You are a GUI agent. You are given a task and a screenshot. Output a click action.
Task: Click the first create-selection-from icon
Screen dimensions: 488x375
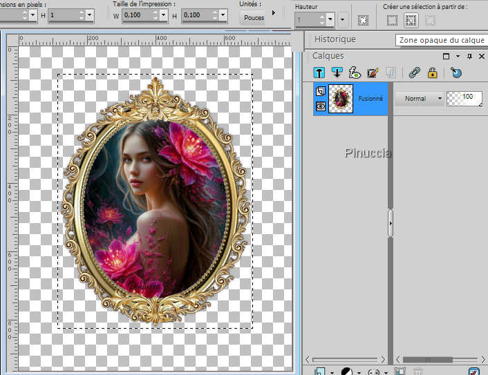(392, 20)
